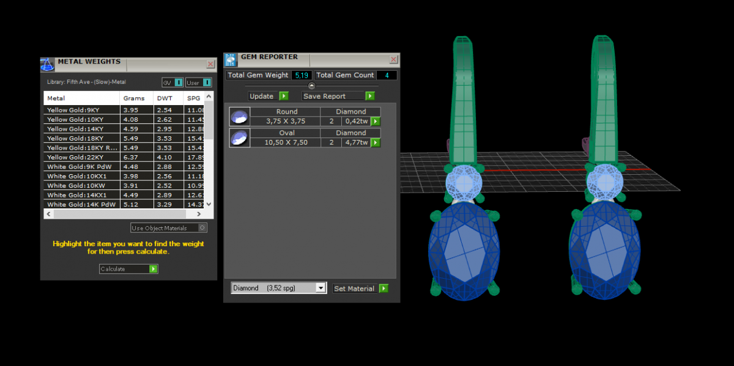Image resolution: width=734 pixels, height=366 pixels.
Task: Toggle Use Object Materials option
Action: point(169,228)
